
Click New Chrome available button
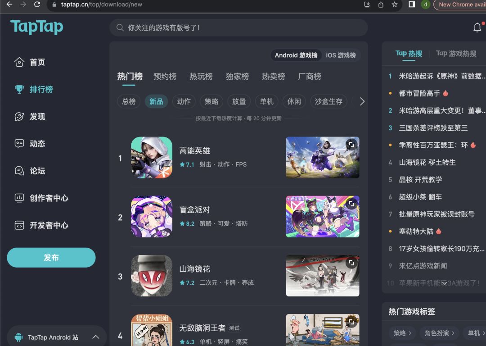[x=460, y=5]
